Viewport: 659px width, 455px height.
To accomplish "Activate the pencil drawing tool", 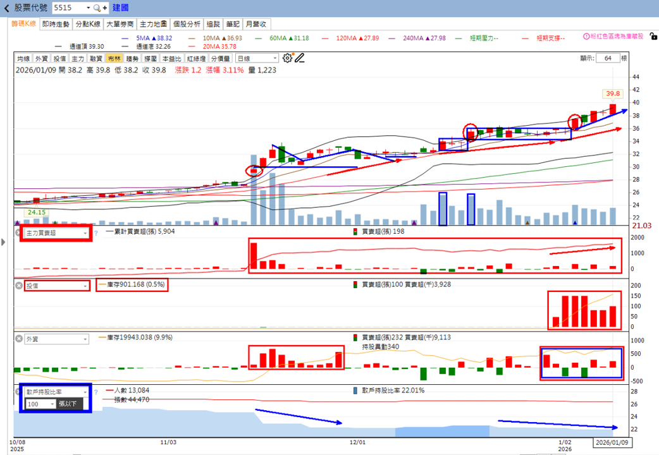I will point(299,58).
